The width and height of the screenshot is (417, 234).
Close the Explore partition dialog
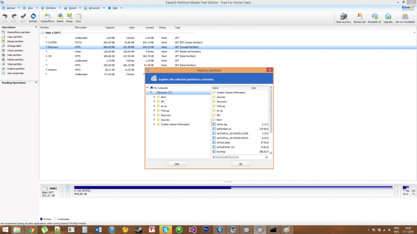click(270, 70)
